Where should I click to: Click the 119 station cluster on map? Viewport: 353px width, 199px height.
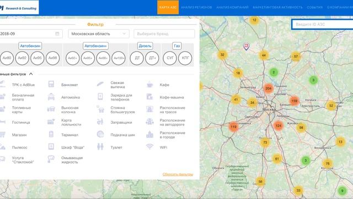(234, 127)
